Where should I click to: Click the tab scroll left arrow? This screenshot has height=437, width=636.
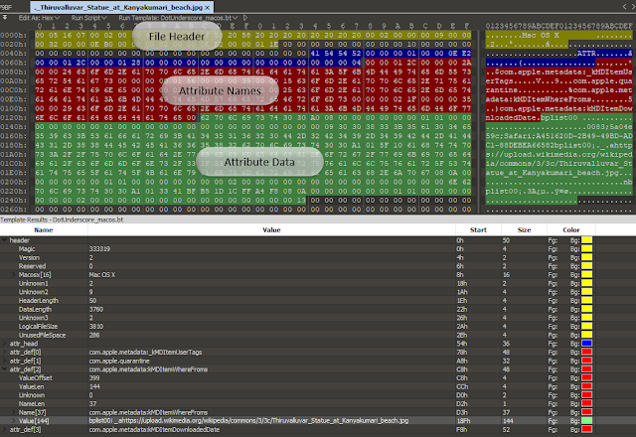[624, 7]
